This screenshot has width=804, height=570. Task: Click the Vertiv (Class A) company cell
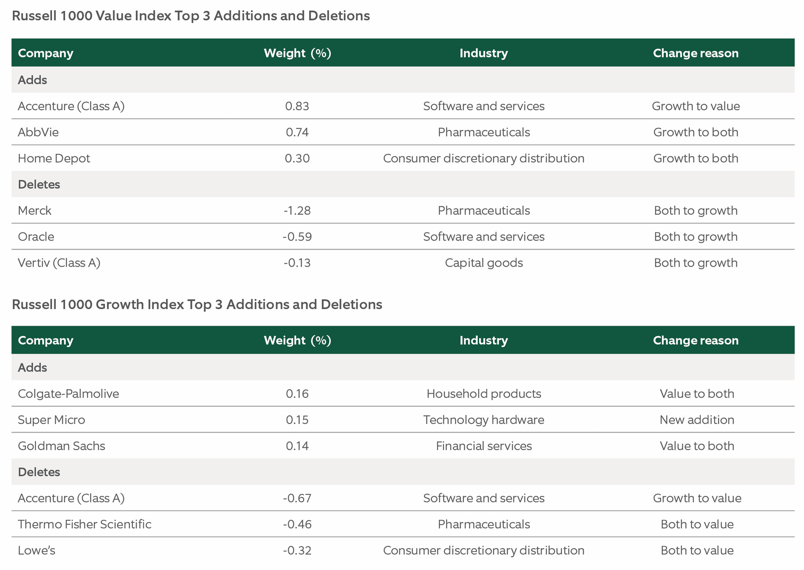pyautogui.click(x=59, y=263)
